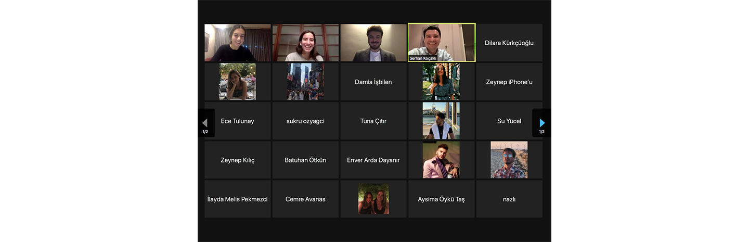Image resolution: width=749 pixels, height=242 pixels.
Task: Select profile photo showing a city street
Action: pyautogui.click(x=305, y=82)
